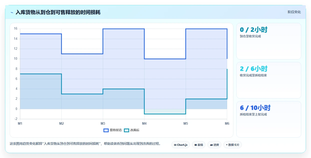Click the 到仓至收货完成 card caption
The image size is (311, 158).
click(250, 36)
